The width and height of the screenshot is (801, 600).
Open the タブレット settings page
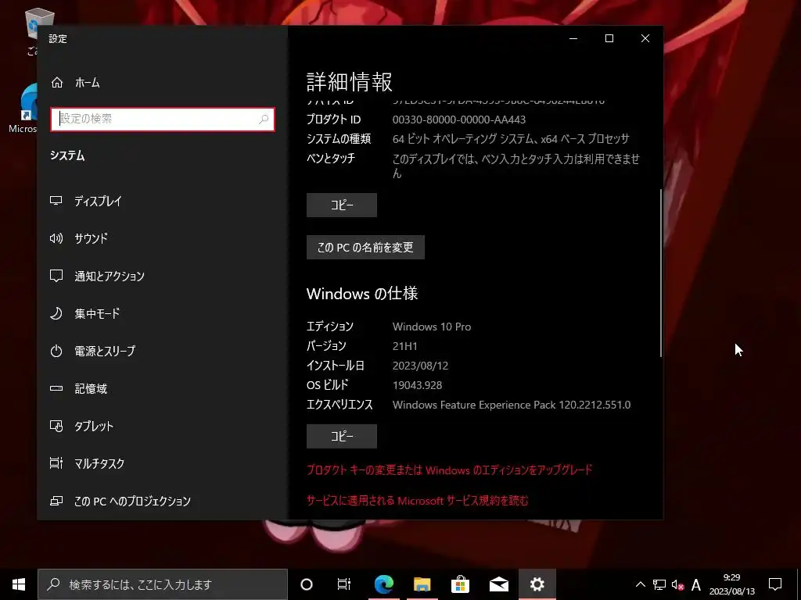coord(163,426)
